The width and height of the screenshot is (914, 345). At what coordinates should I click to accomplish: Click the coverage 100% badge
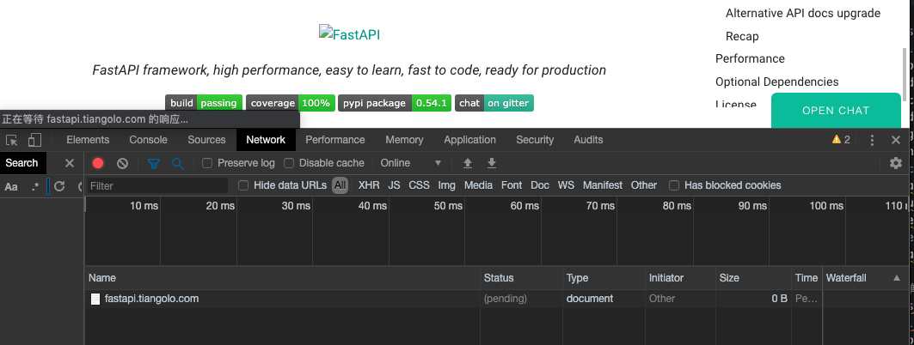point(291,103)
